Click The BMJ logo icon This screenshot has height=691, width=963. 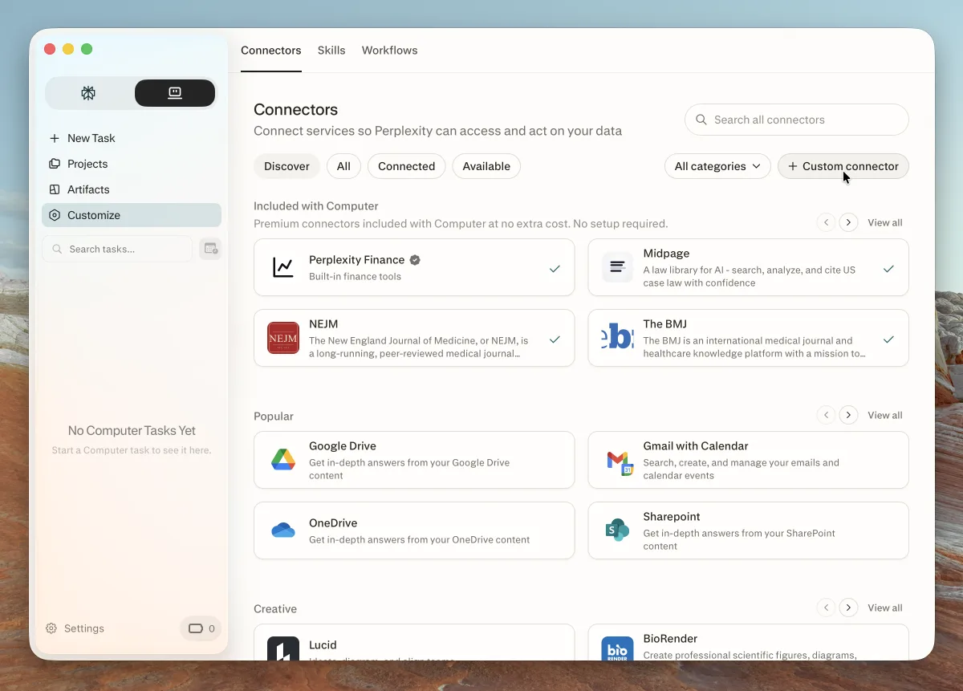[x=617, y=338]
